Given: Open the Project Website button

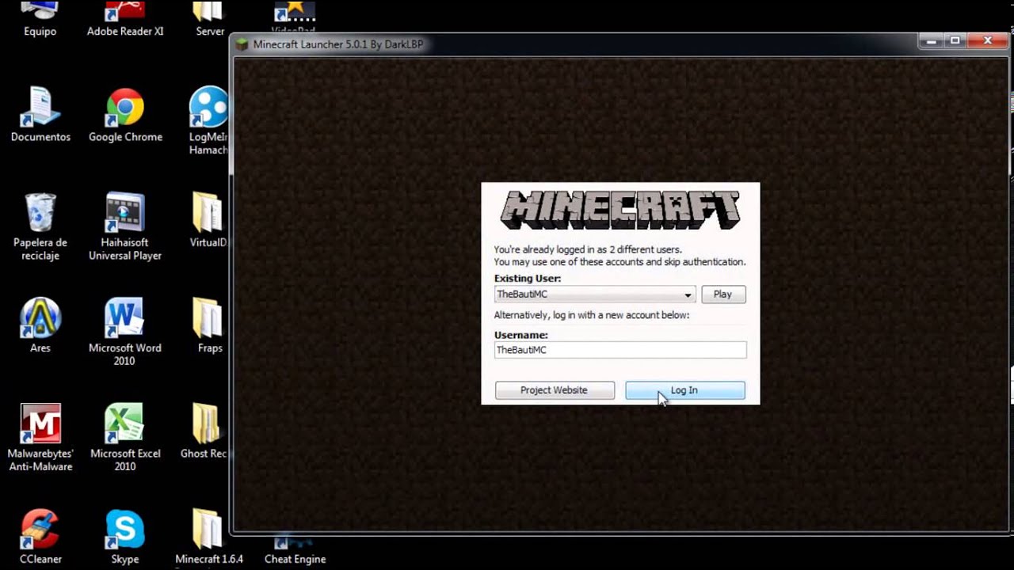Looking at the screenshot, I should tap(555, 390).
